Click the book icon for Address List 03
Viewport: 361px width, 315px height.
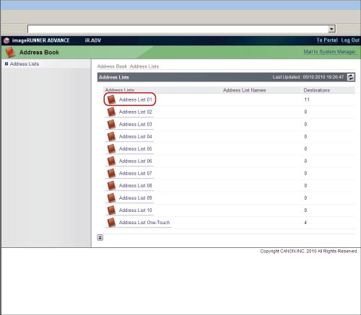coord(111,124)
